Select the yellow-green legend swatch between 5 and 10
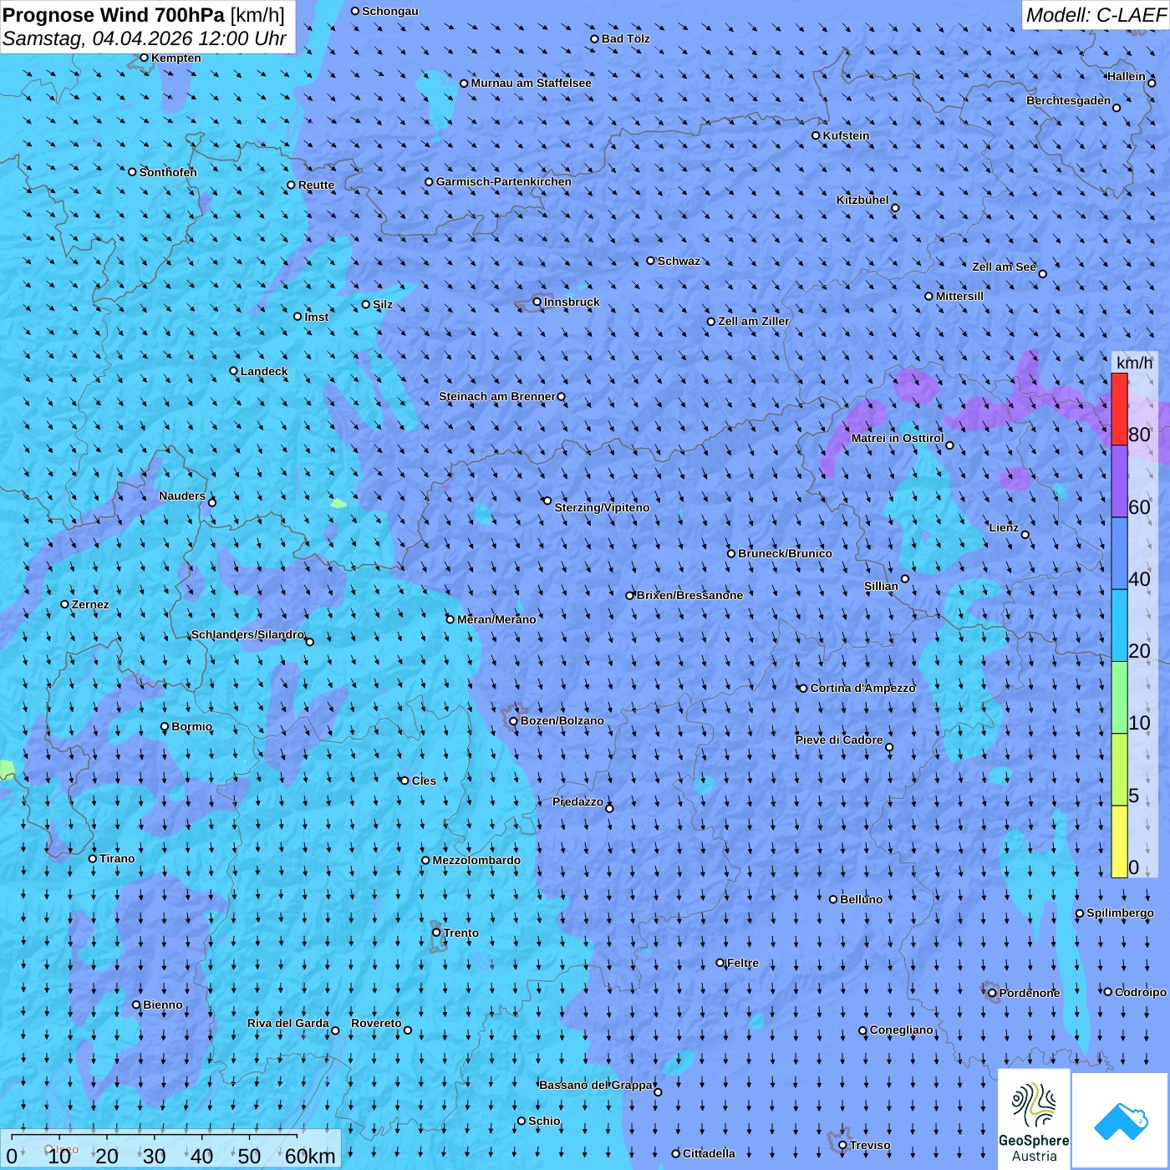 (x=1119, y=770)
